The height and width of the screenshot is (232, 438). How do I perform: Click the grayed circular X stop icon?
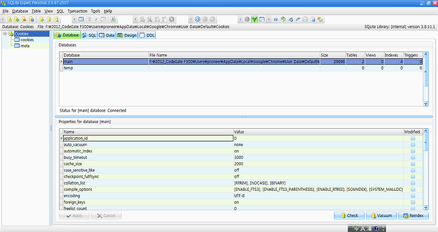(172, 19)
